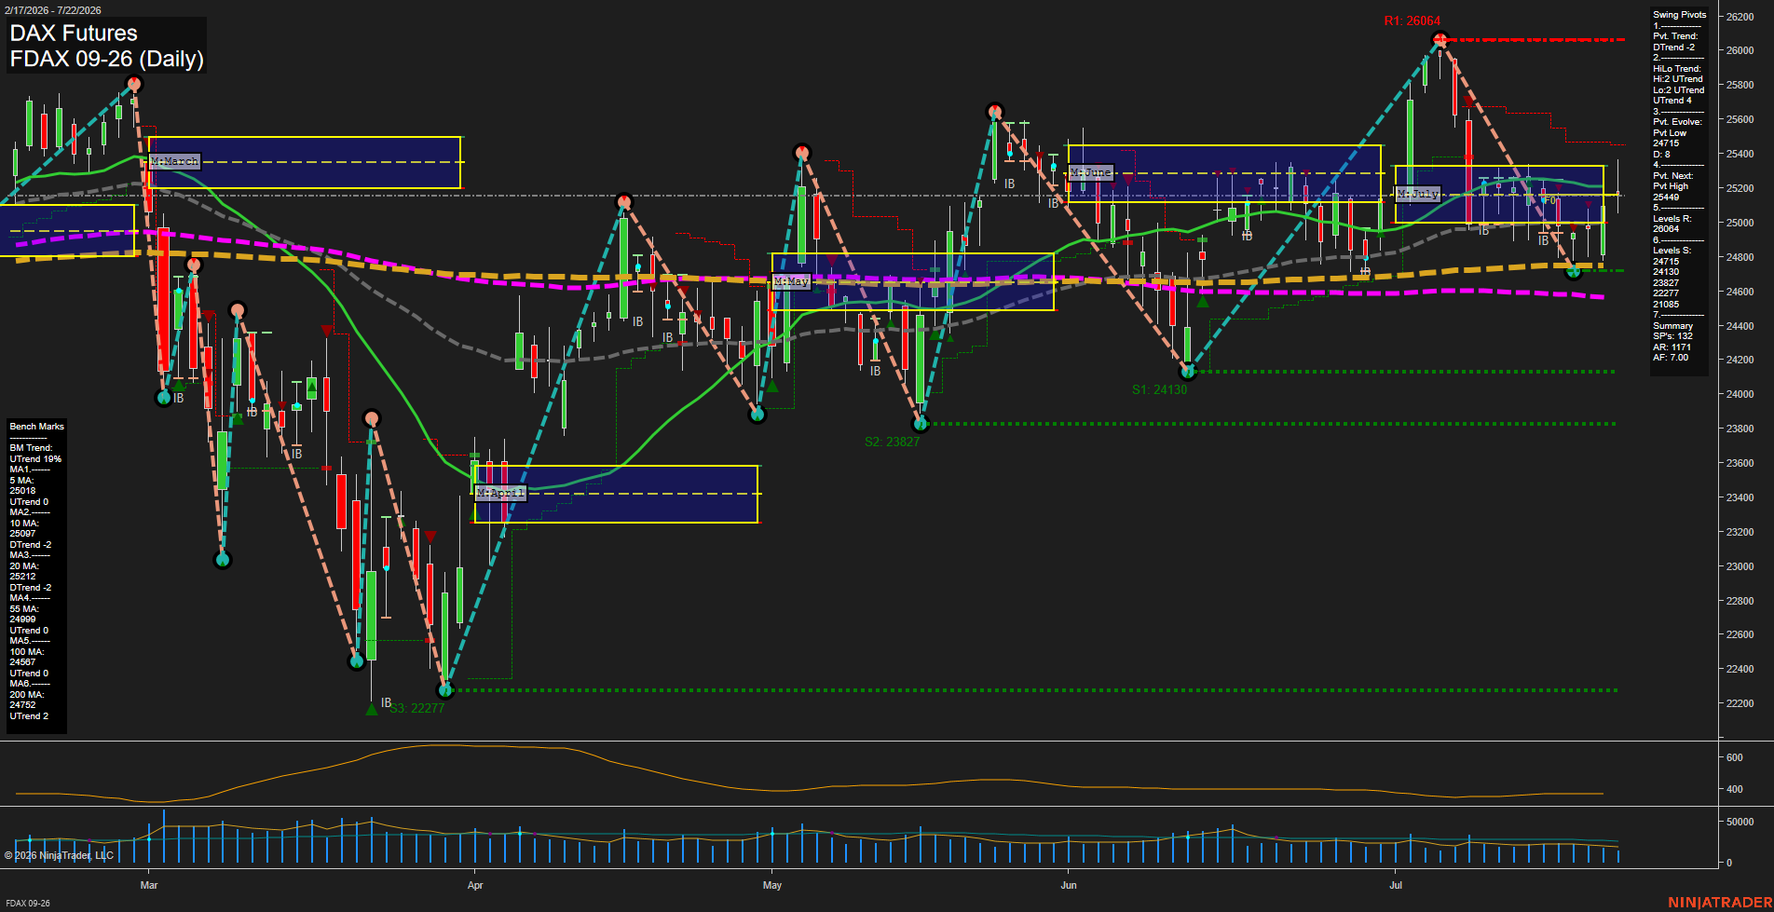Click the S1: 24130 support label

[x=1160, y=389]
